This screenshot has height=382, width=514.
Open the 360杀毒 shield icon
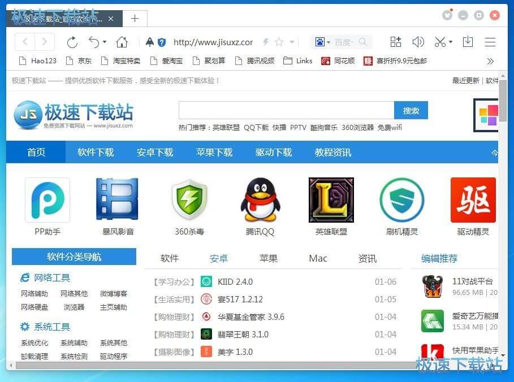189,199
